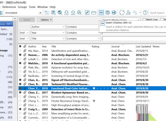Sort by the Last Updated column header
The width and height of the screenshot is (166, 121).
143,46
